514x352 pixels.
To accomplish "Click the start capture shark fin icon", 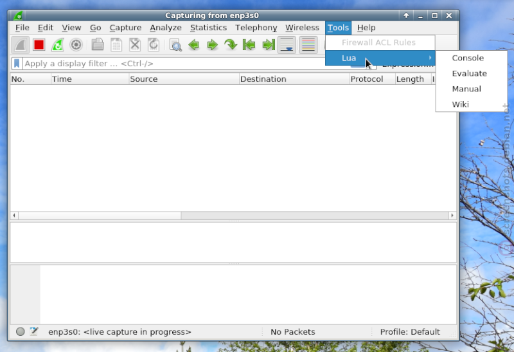I will click(x=21, y=44).
